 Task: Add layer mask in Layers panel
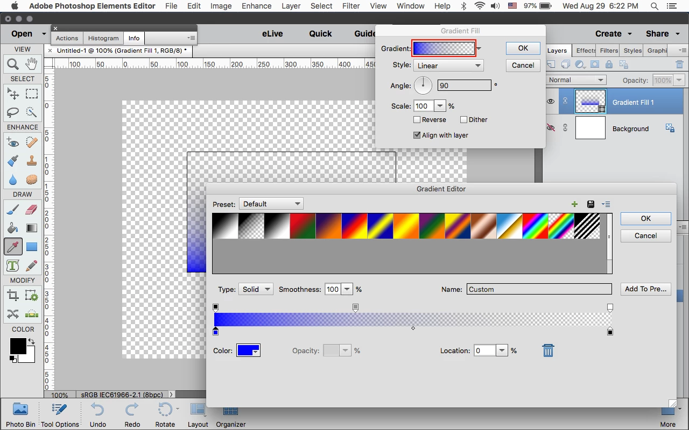click(595, 64)
